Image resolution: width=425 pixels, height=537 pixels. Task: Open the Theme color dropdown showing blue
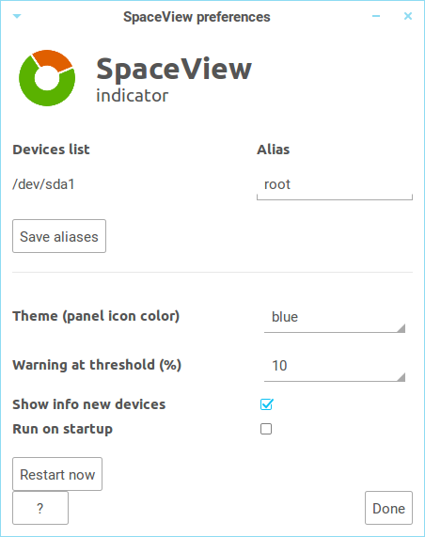coord(335,318)
